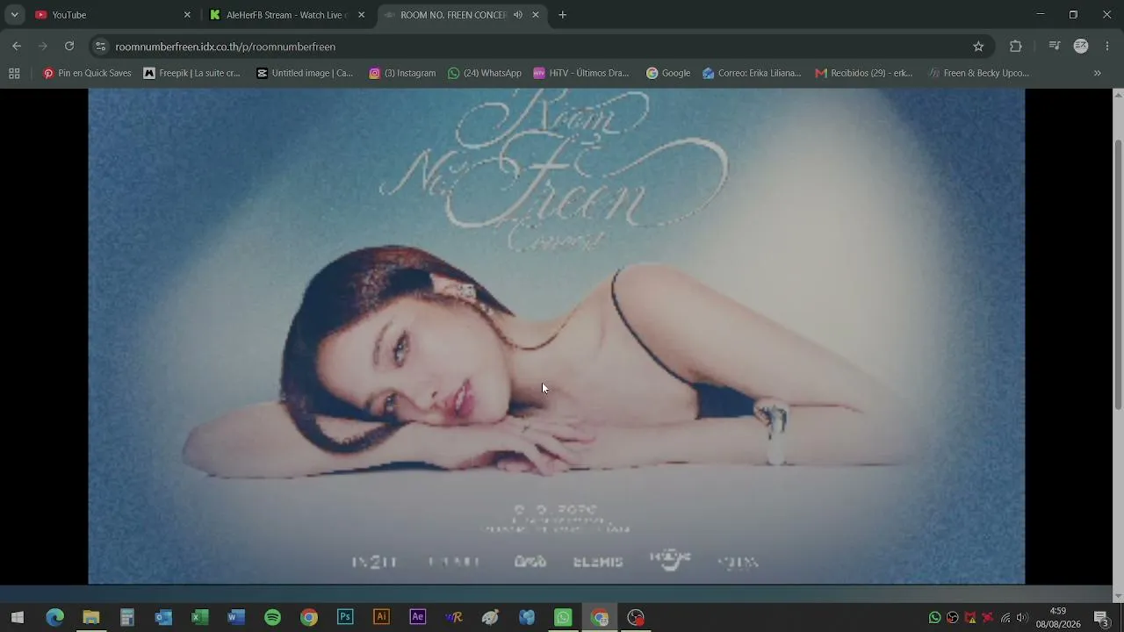Screen dimensions: 1124x632
Task: Bookmark this page with the star icon
Action: (978, 47)
